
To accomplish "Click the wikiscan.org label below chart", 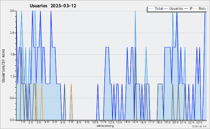I will pyautogui.click(x=105, y=126).
